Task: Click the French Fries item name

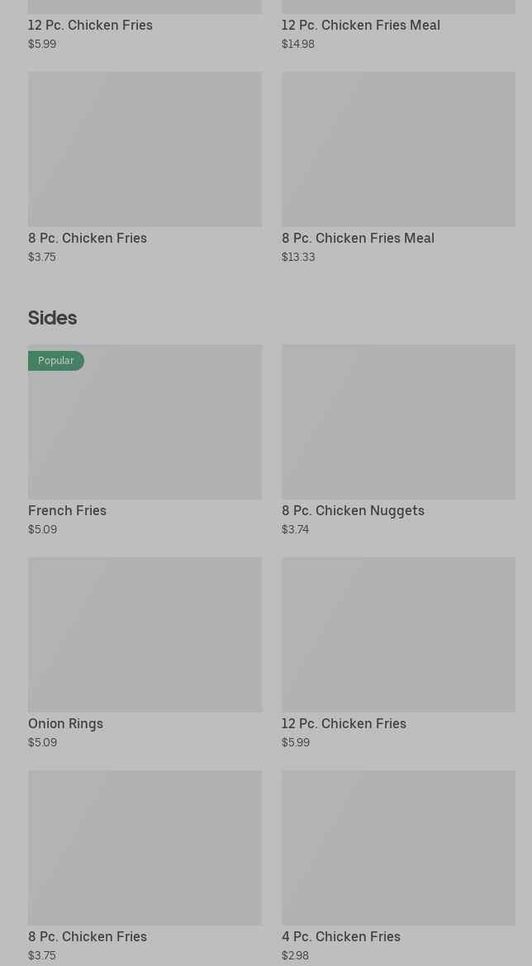Action: click(x=68, y=510)
